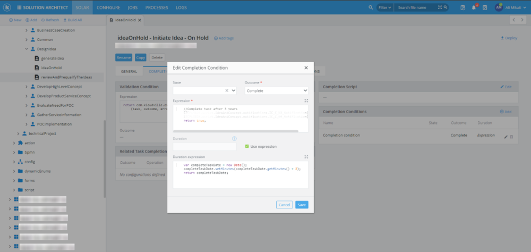531x252 pixels.
Task: Expand the EvaluateNeedForPOC tree node
Action: (x=27, y=105)
